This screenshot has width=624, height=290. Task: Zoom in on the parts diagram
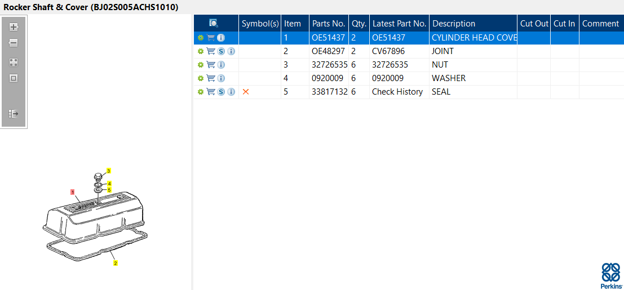(14, 27)
